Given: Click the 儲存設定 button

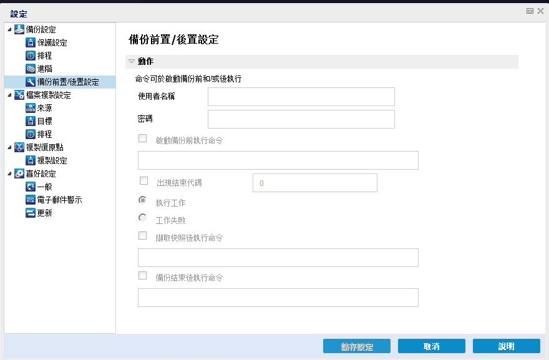Looking at the screenshot, I should [x=357, y=347].
